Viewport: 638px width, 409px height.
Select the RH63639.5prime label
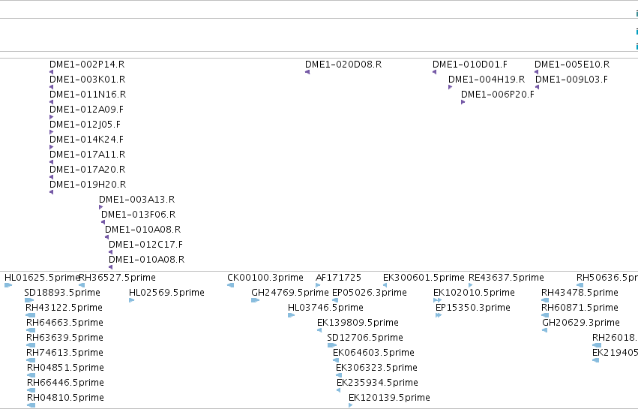point(64,338)
